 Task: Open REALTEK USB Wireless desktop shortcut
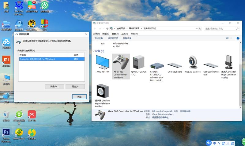pyautogui.click(x=19, y=8)
